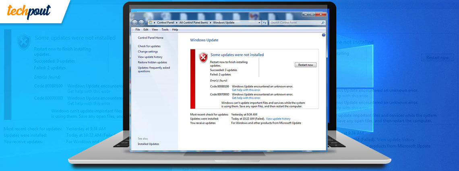
Task: Expand arrow after Control Panel breadcrumb
Action: [x=177, y=22]
